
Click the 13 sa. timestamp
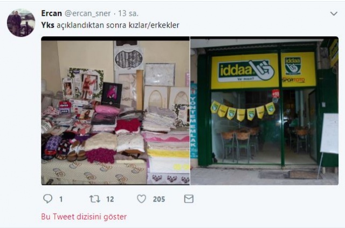pyautogui.click(x=128, y=14)
